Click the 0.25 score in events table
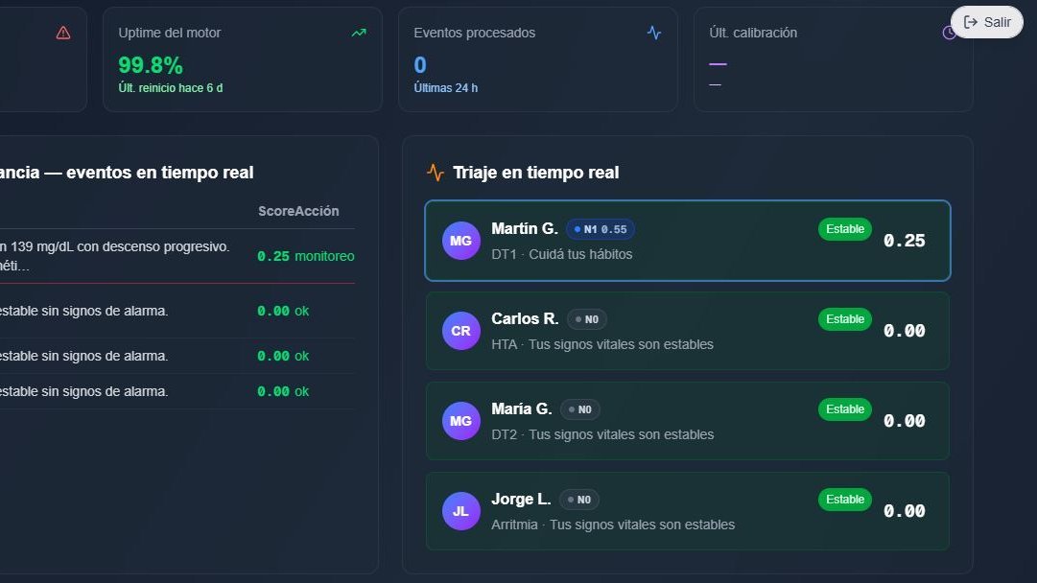 273,256
